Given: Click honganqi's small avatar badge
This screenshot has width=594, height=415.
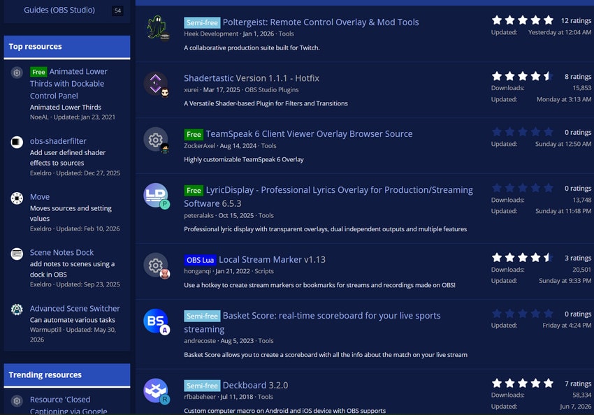Looking at the screenshot, I should (x=165, y=274).
